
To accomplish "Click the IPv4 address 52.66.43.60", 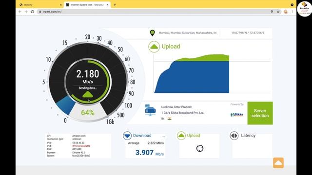I will pos(78,143).
